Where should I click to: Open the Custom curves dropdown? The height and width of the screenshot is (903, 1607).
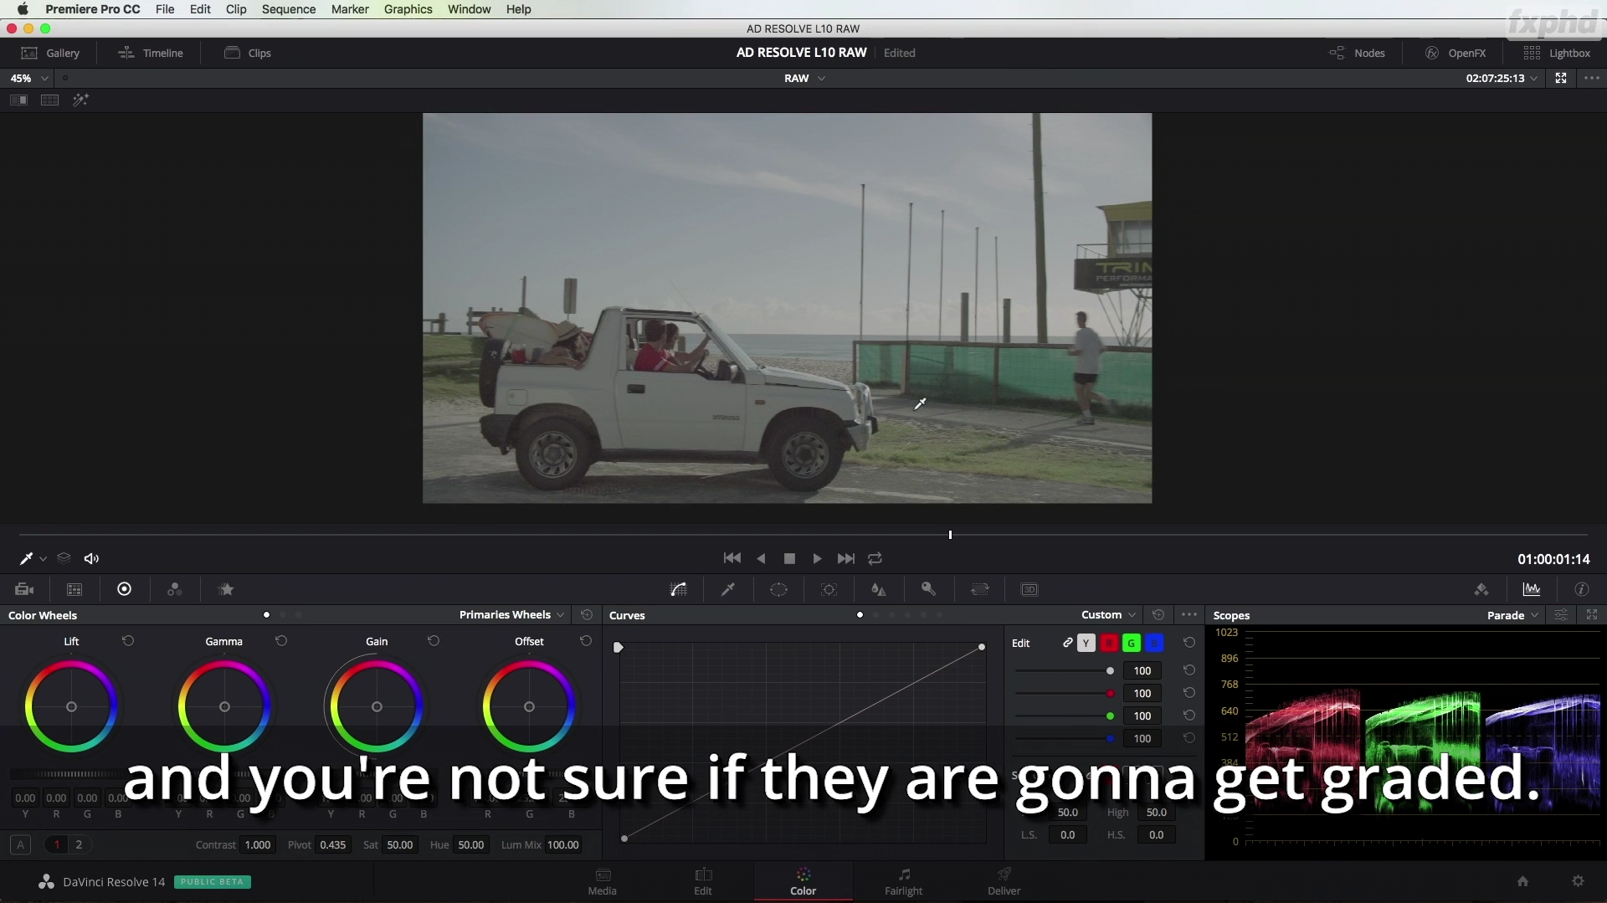[1108, 615]
